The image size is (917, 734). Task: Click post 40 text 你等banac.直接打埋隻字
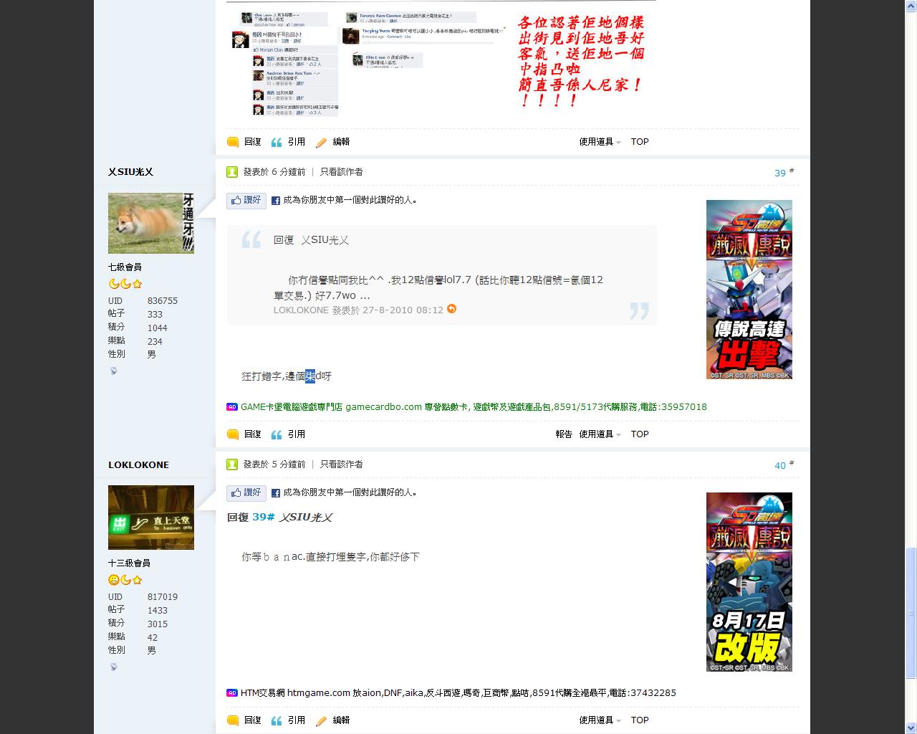coord(304,557)
